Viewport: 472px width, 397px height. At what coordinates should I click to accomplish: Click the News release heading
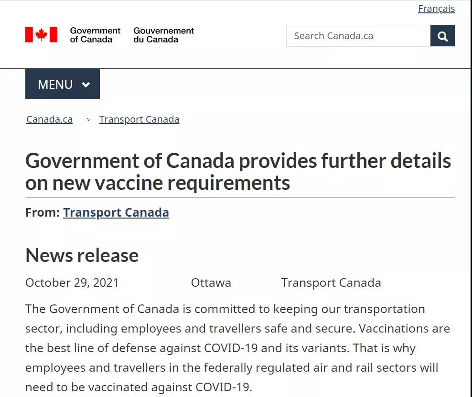pos(82,255)
